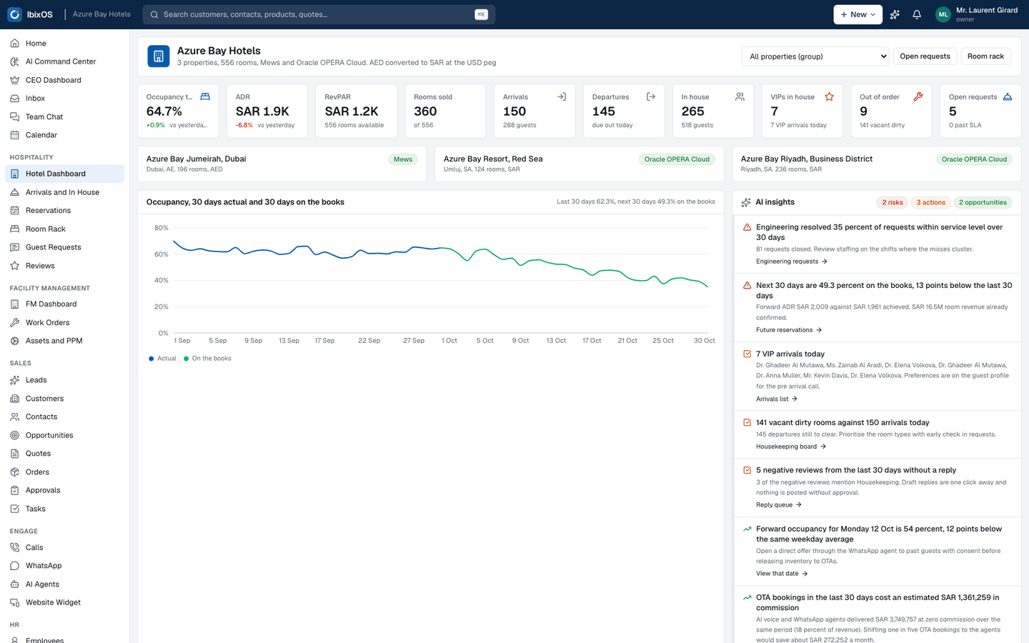Click the Leads sparkle icon
The width and height of the screenshot is (1029, 643).
click(x=15, y=380)
